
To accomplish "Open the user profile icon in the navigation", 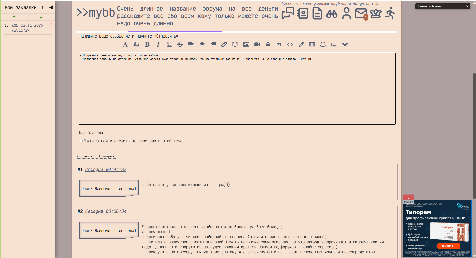I will [x=346, y=13].
